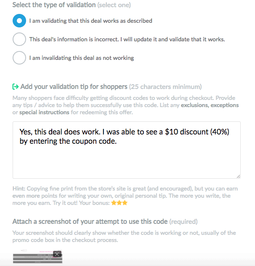Choose the 'deal's information is incorrect' radio button

coord(19,39)
